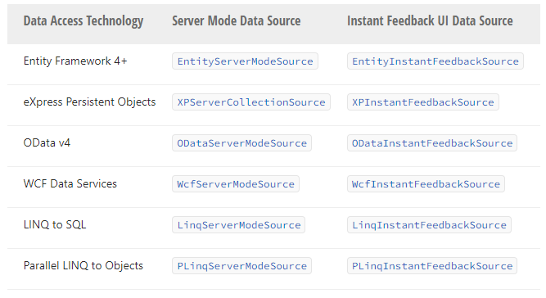The height and width of the screenshot is (298, 546).
Task: Select the 'OData v4' cell text
Action: point(47,142)
